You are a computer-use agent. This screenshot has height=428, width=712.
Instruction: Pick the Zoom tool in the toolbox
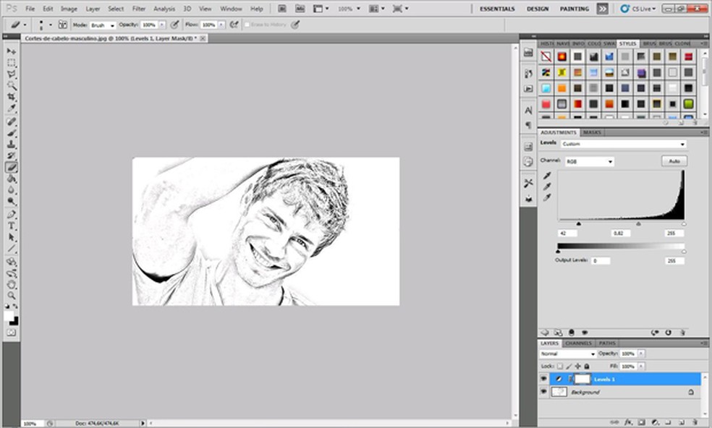point(12,295)
